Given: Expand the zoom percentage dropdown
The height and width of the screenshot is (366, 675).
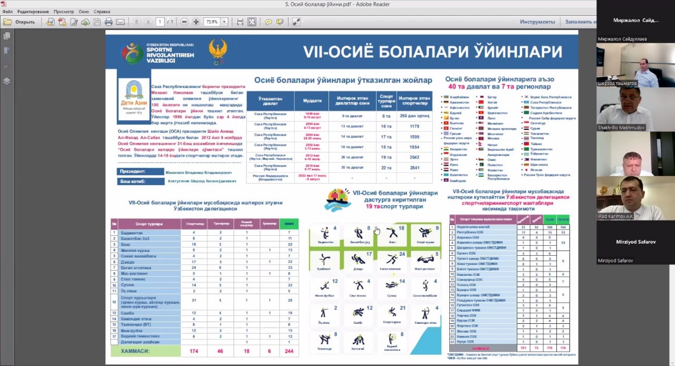Looking at the screenshot, I should (x=225, y=22).
